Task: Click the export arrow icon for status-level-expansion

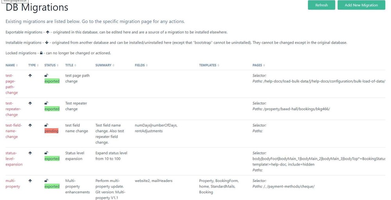Action: click(30, 153)
